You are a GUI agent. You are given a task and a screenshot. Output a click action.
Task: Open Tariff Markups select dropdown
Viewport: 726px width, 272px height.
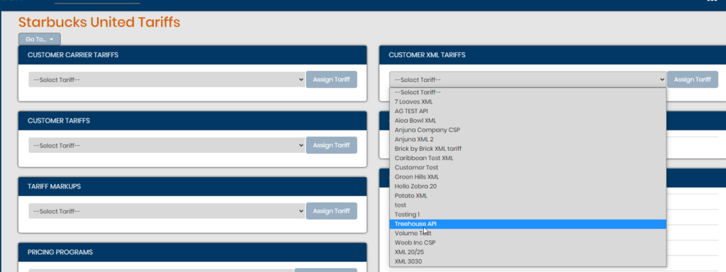pos(166,211)
